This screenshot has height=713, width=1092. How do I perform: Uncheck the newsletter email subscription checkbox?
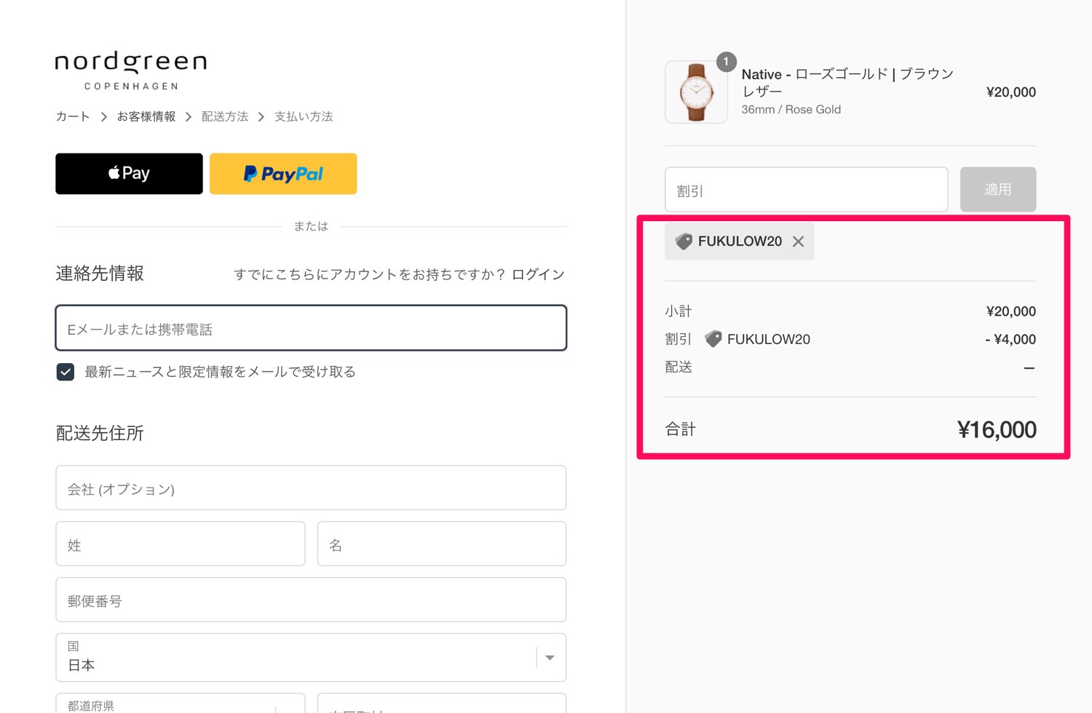pos(66,372)
